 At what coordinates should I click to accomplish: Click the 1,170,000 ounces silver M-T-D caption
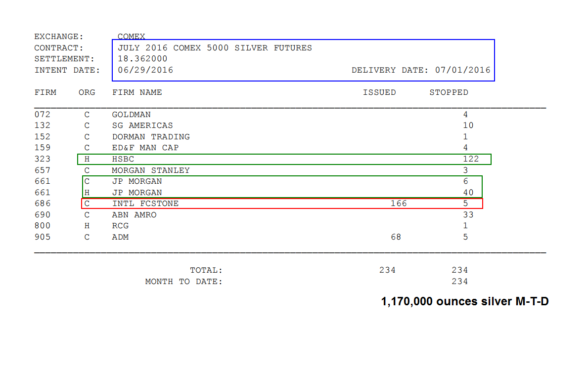pyautogui.click(x=465, y=301)
